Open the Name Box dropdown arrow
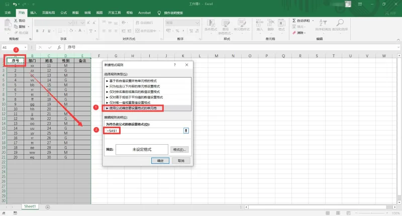Viewport: 402px width, 216px height. (x=25, y=47)
